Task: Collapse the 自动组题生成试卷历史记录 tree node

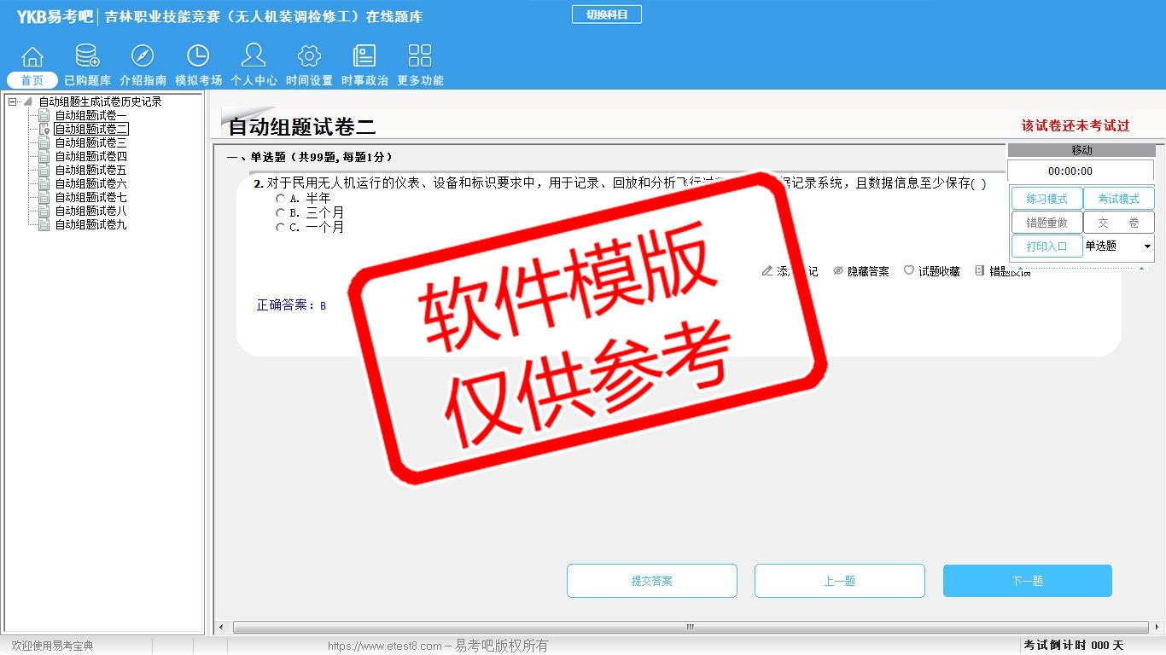Action: [12, 101]
